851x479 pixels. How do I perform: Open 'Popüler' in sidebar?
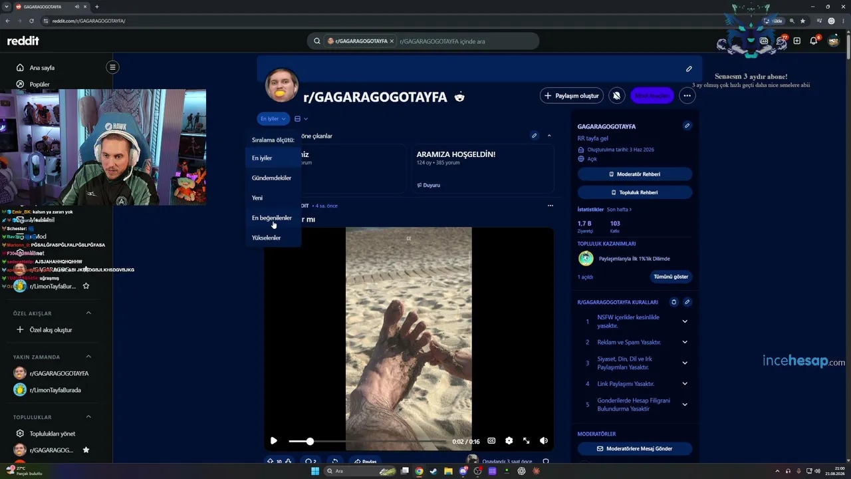coord(39,84)
